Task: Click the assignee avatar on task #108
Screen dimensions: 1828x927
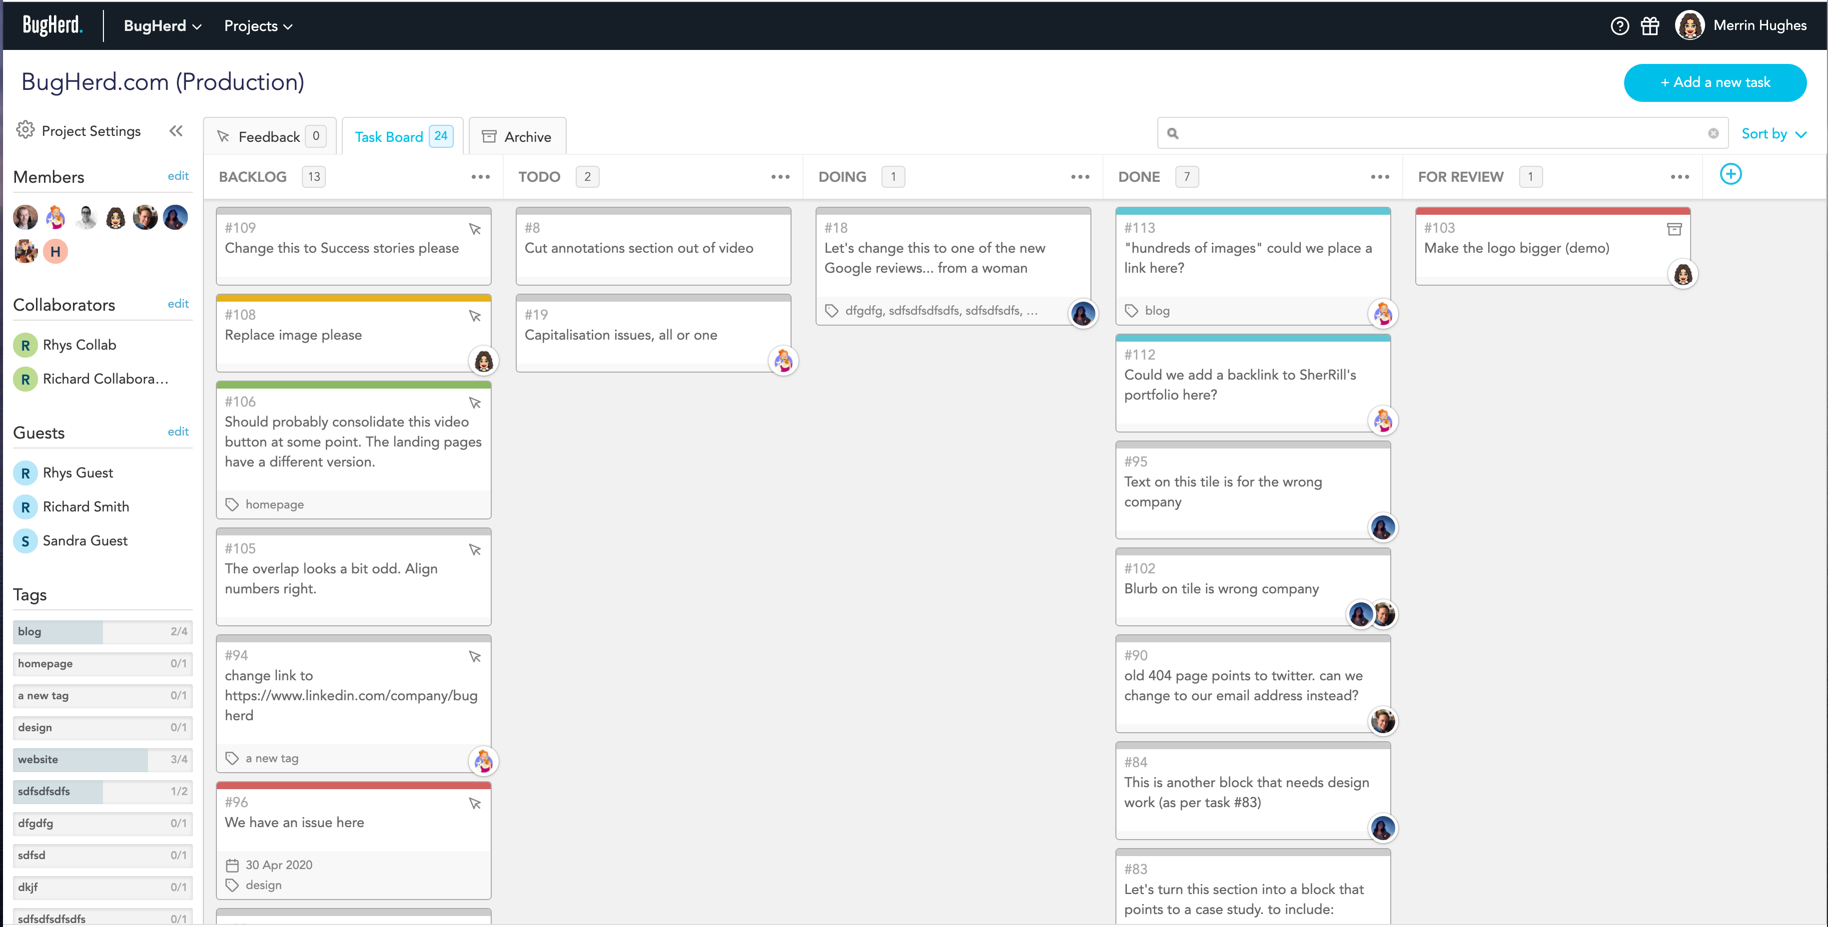Action: tap(483, 361)
